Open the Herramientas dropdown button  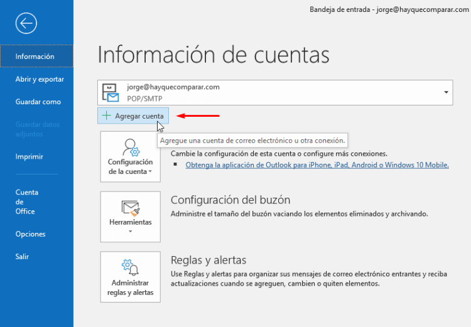point(131,217)
